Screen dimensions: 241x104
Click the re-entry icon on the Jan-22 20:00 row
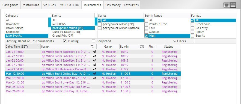point(94,60)
